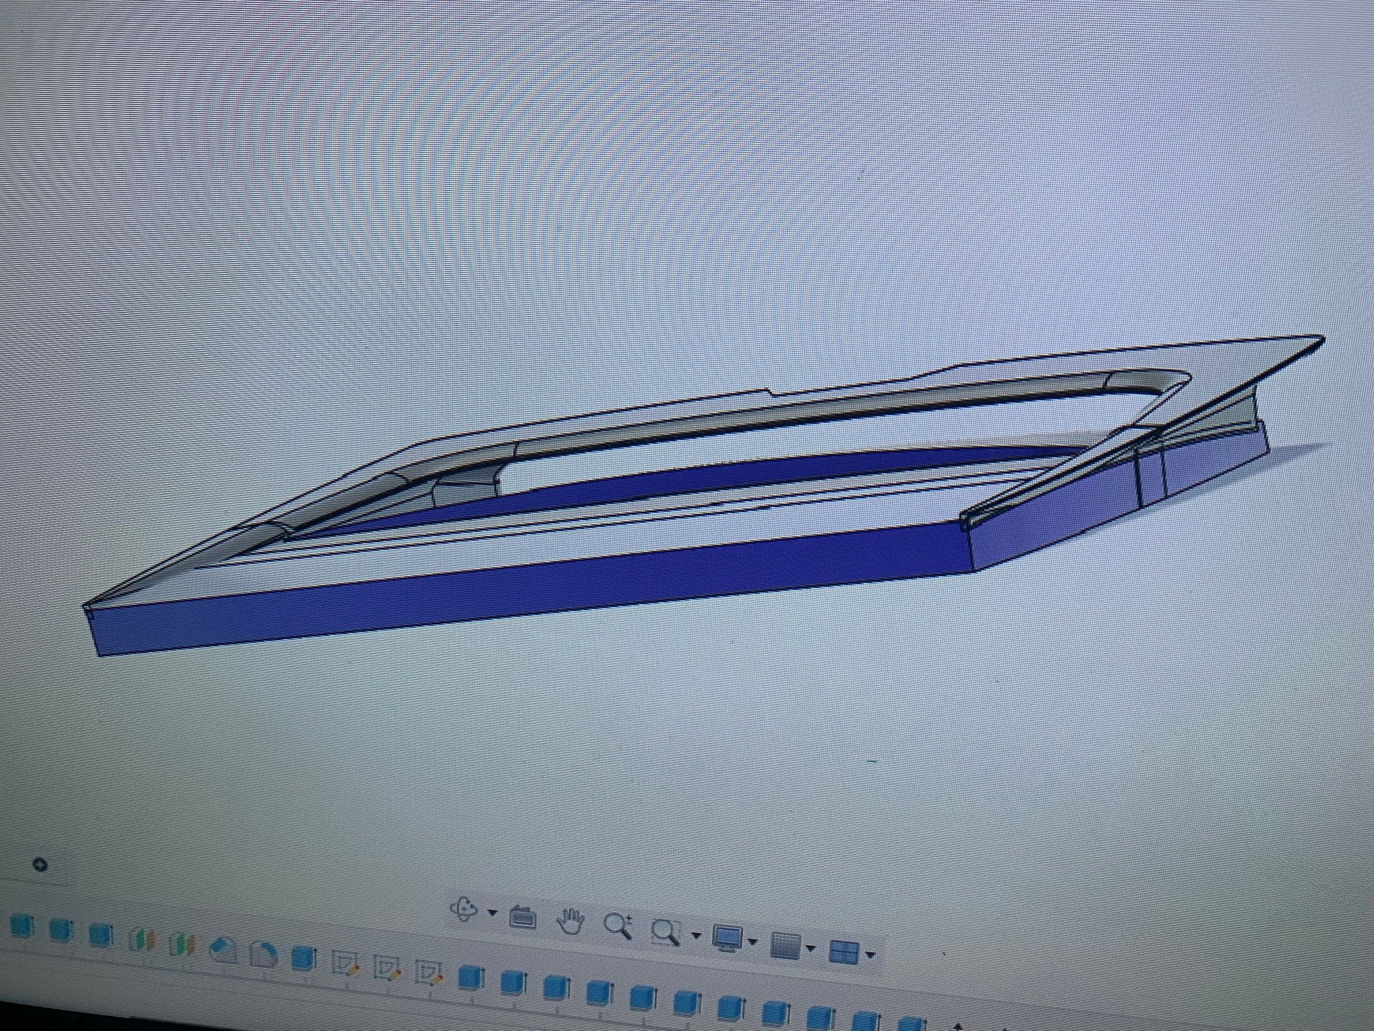
Task: Click the Viewports layout icon
Action: coord(843,951)
